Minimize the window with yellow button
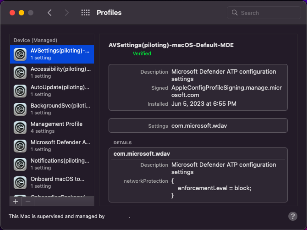 pyautogui.click(x=22, y=13)
